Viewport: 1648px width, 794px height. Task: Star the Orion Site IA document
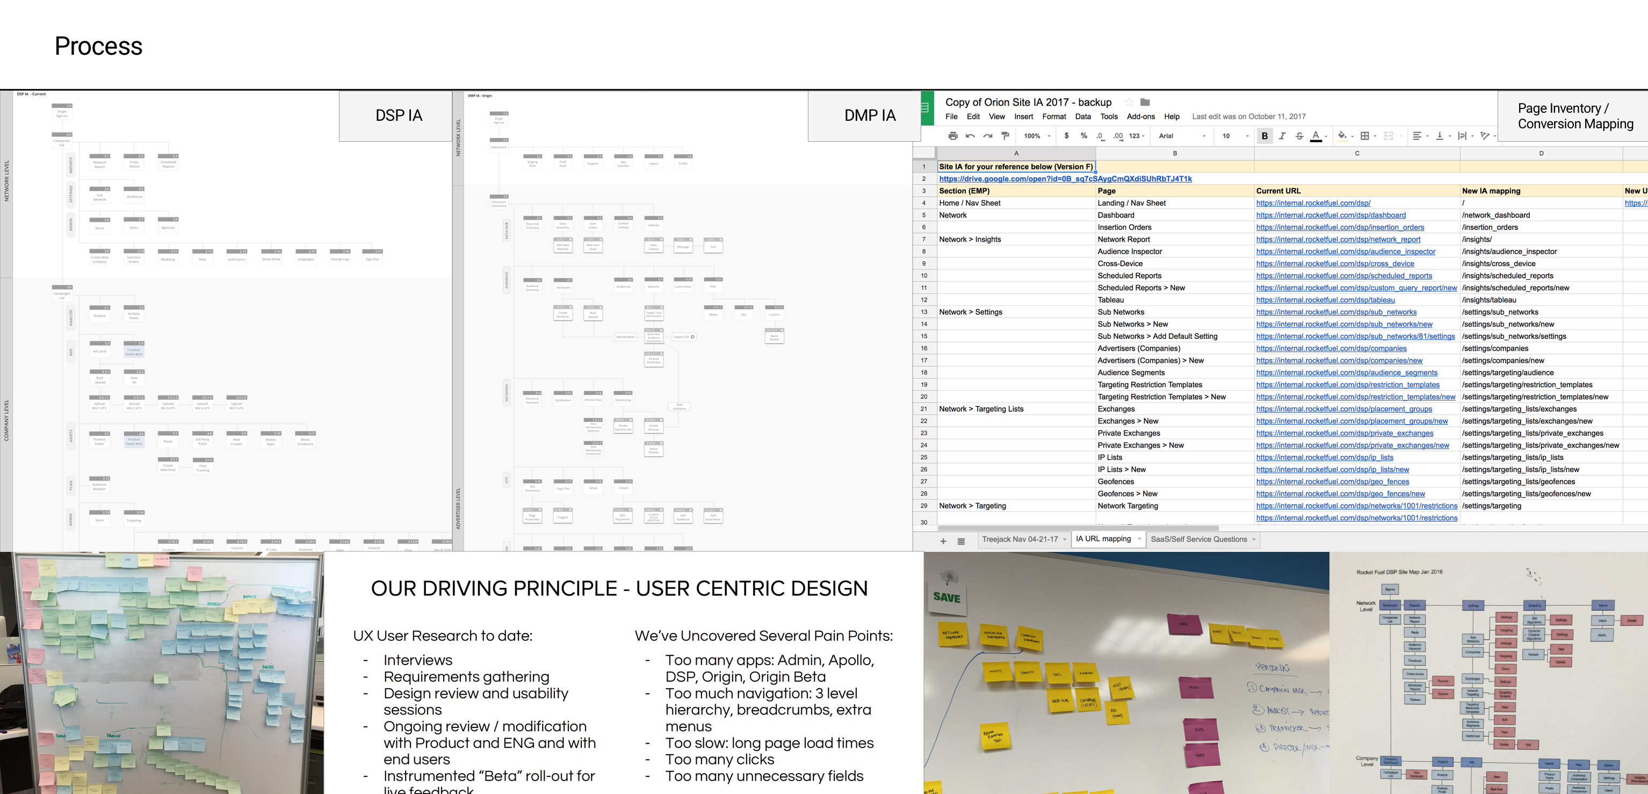click(x=1129, y=103)
